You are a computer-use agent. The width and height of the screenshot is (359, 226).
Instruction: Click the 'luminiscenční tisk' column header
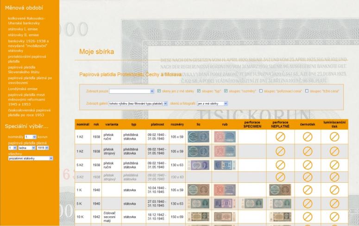tap(334, 124)
